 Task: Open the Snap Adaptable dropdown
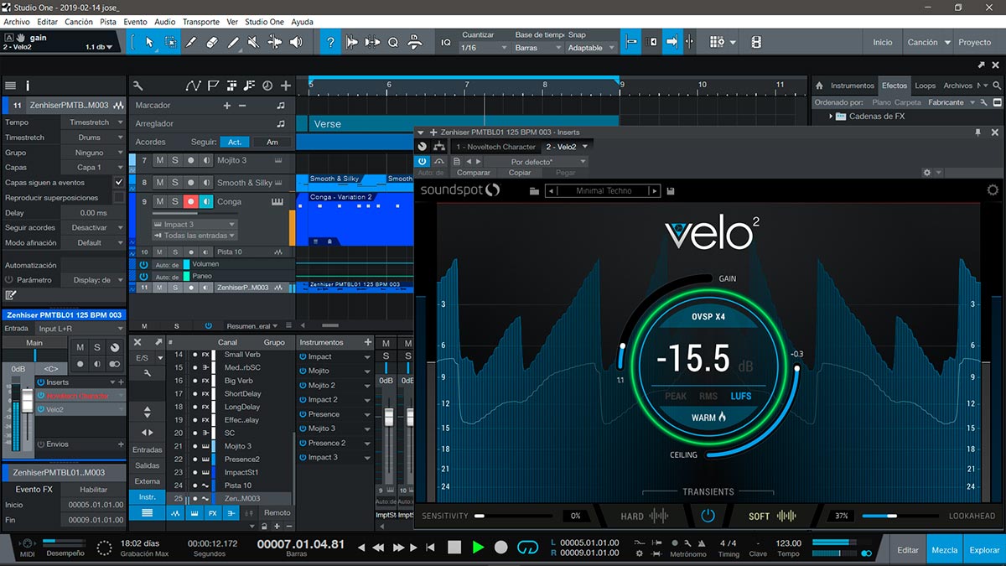(592, 48)
